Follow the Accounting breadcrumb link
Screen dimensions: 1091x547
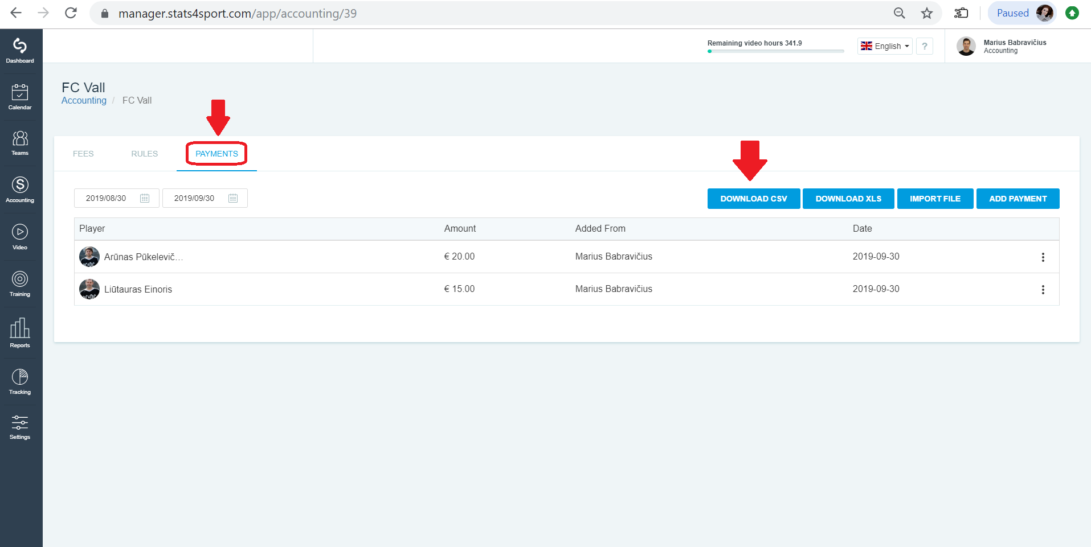[84, 100]
